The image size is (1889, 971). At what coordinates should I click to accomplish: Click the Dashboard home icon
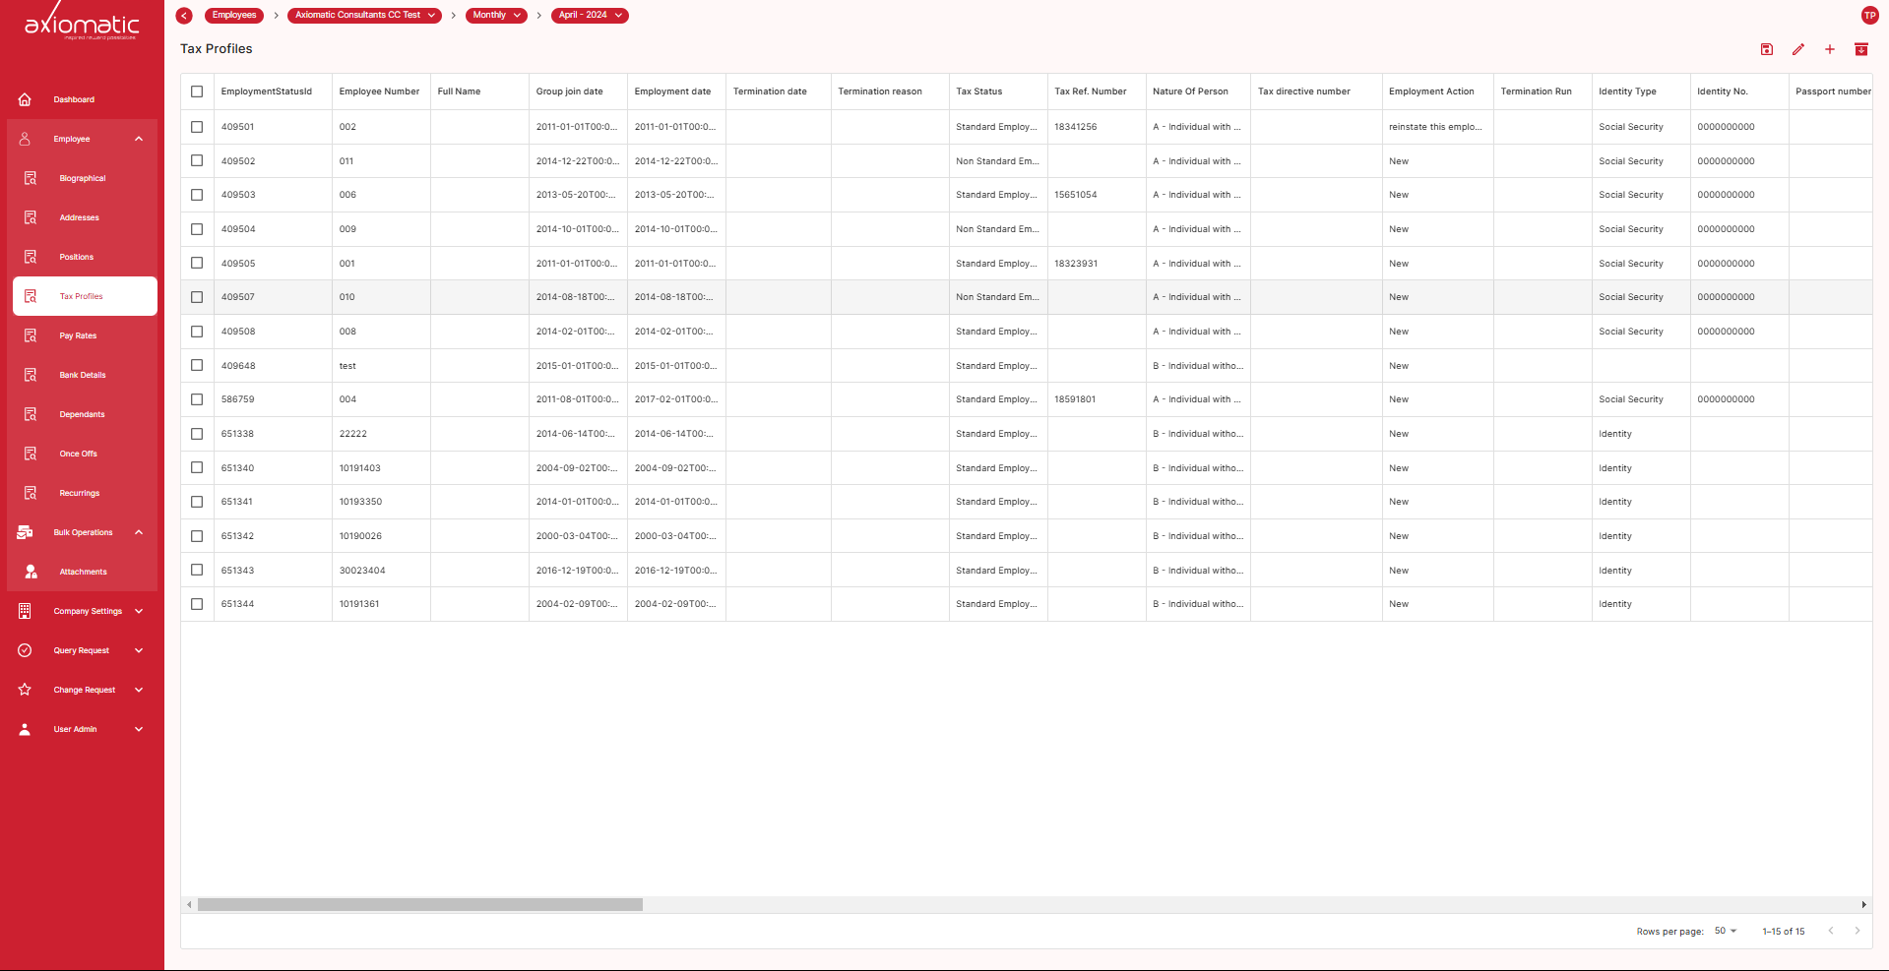coord(26,99)
